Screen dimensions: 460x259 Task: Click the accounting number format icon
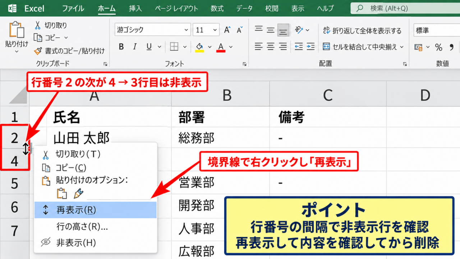(418, 47)
